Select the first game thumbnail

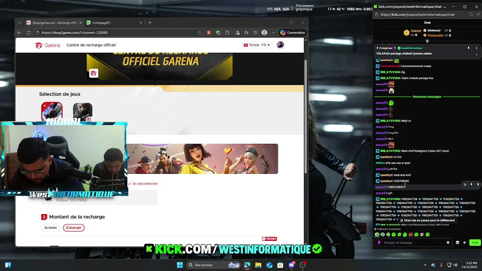pos(52,112)
